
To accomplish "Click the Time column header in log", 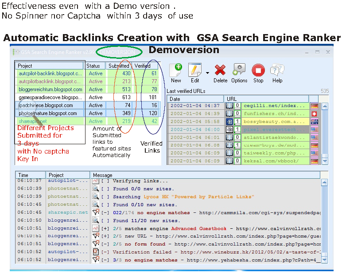I will 30,175.
